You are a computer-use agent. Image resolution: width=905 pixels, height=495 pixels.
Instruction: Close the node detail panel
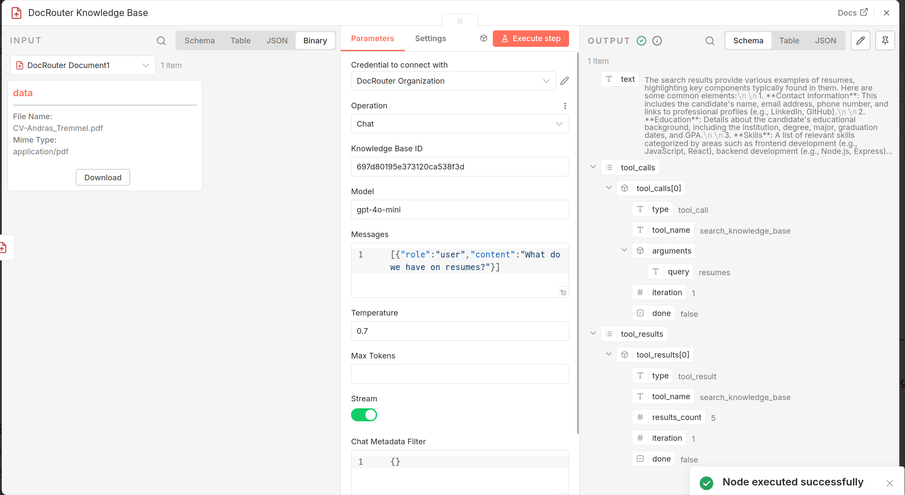point(887,13)
